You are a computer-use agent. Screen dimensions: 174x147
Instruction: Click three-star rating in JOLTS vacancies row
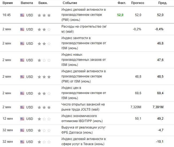coord(44,107)
